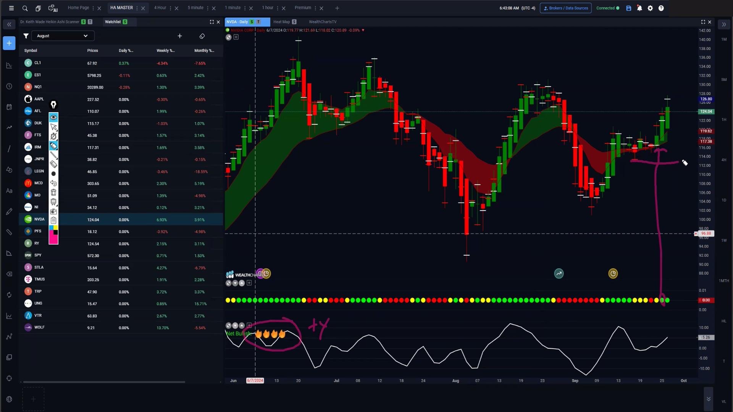Expand the bottom panel chevron
Image resolution: width=733 pixels, height=412 pixels.
point(709,399)
